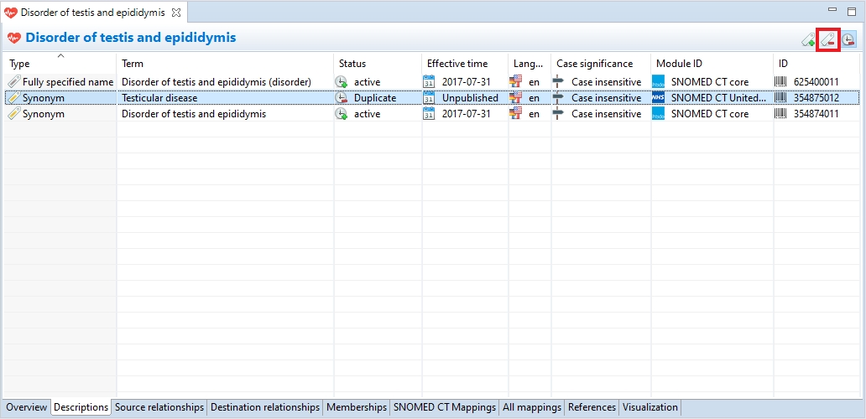Go to the Visualization tab
Viewport: 866px width, 419px height.
tap(649, 407)
